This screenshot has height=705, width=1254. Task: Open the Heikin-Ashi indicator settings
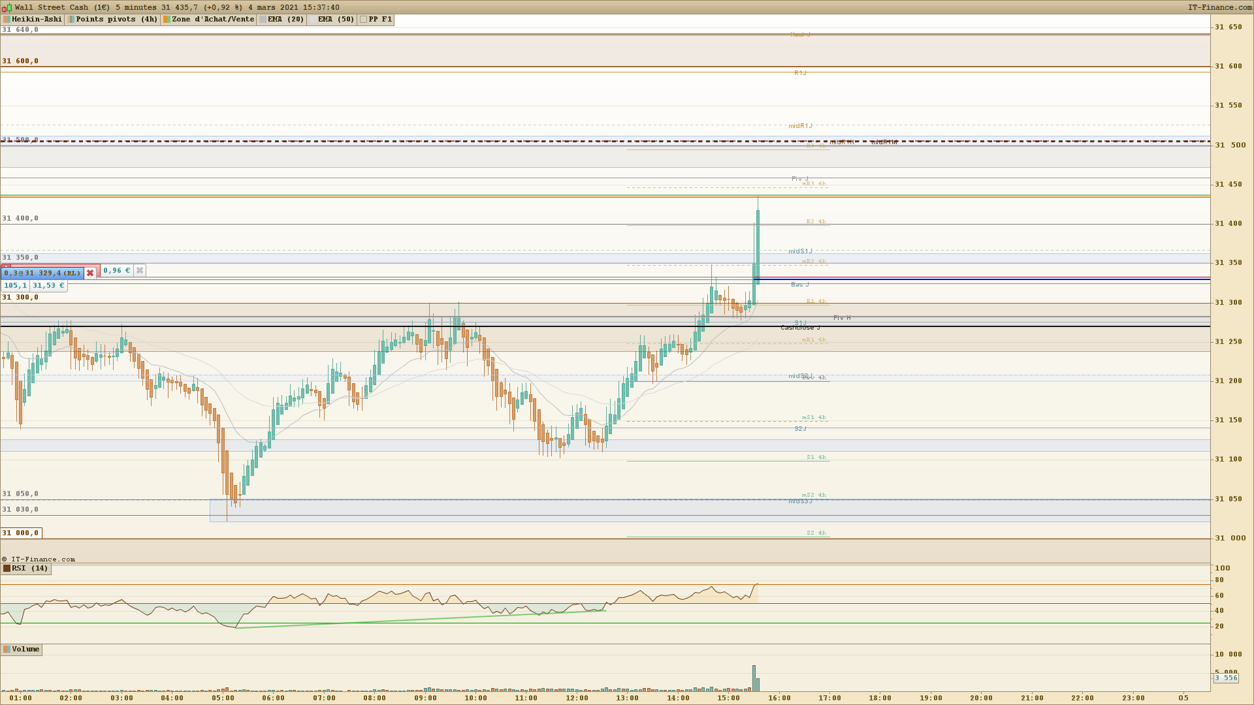37,20
